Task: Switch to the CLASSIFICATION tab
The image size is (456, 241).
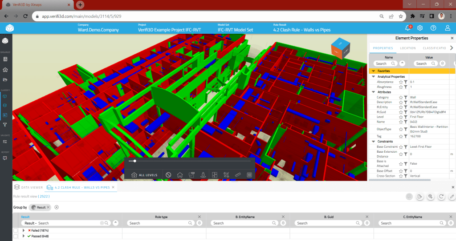Action: coord(434,48)
